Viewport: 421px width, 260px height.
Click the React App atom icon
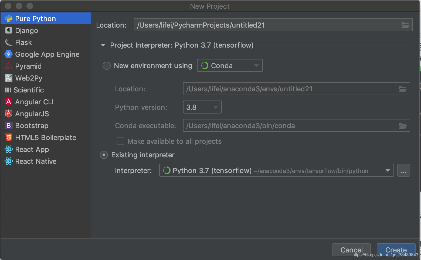click(x=9, y=149)
